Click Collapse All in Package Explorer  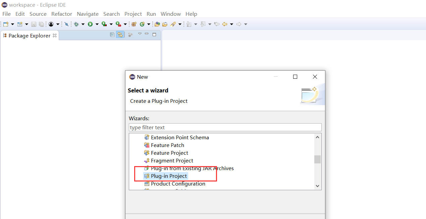pyautogui.click(x=112, y=34)
